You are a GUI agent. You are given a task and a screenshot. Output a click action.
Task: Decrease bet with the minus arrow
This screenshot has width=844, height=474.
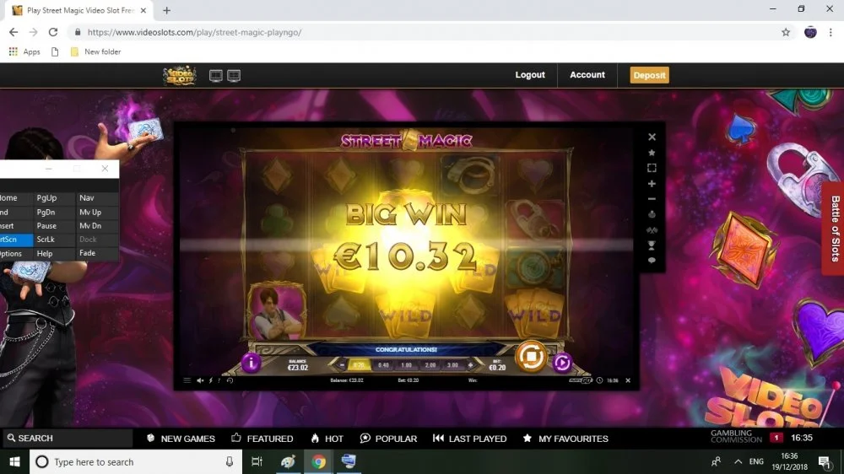tap(342, 365)
